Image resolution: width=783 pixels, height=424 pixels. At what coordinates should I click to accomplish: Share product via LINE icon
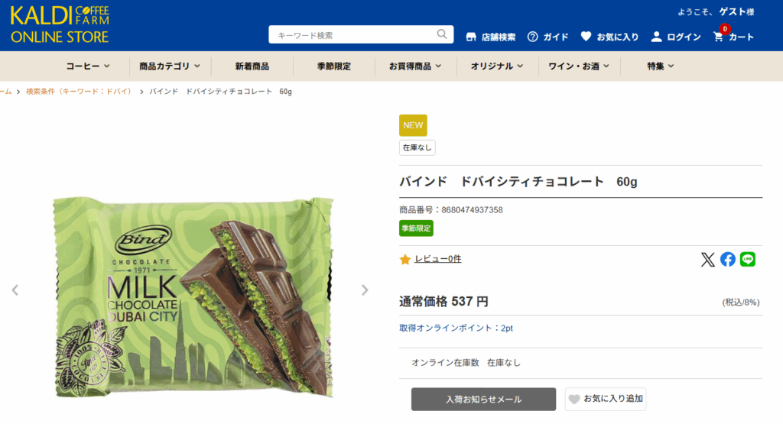(x=748, y=260)
